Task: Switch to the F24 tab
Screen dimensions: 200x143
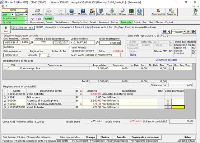Action: pos(33,19)
